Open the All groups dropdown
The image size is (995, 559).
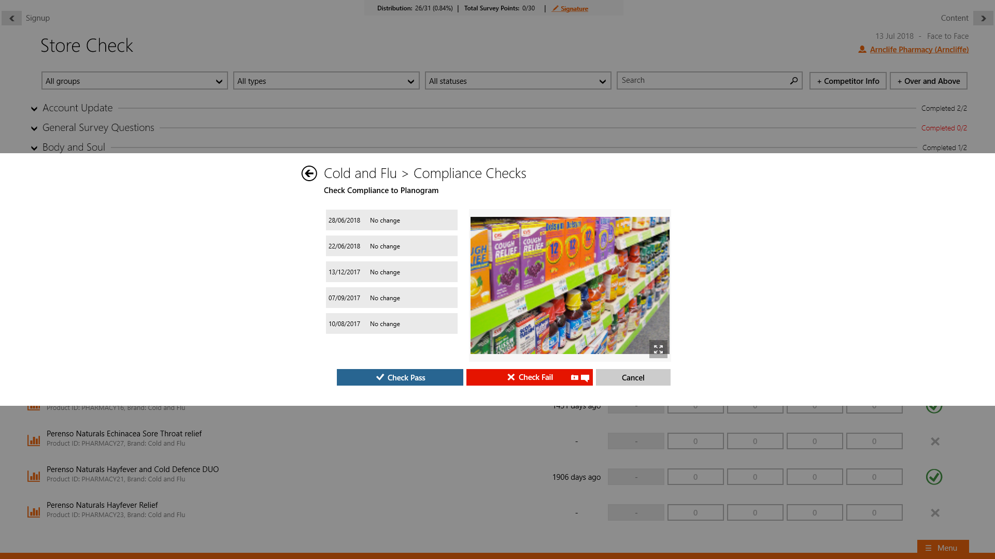(x=134, y=81)
